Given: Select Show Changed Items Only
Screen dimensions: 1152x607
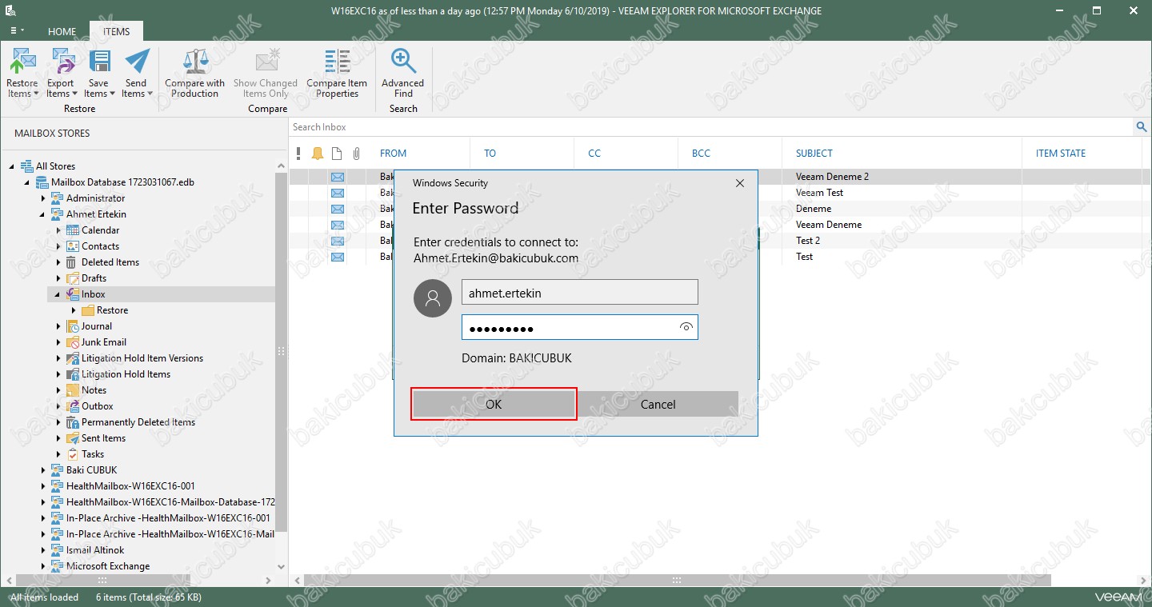Looking at the screenshot, I should pyautogui.click(x=266, y=73).
